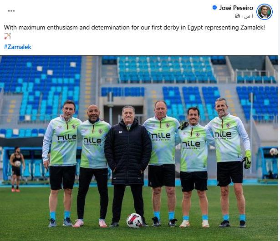Click the Nile logo on rightmost man's shirt
The width and height of the screenshot is (280, 241).
coord(223,135)
